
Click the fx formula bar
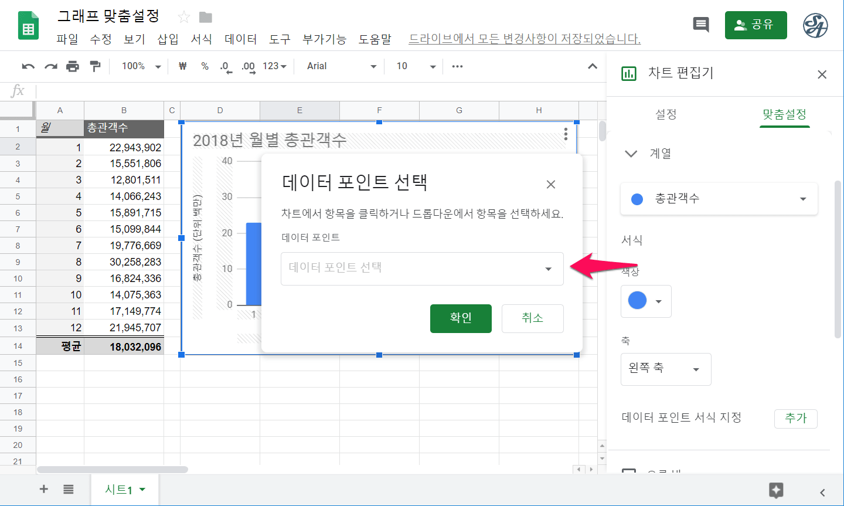point(18,91)
